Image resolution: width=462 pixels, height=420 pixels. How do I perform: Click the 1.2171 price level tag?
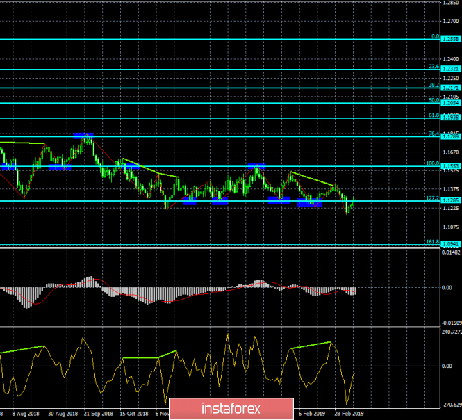pyautogui.click(x=451, y=88)
